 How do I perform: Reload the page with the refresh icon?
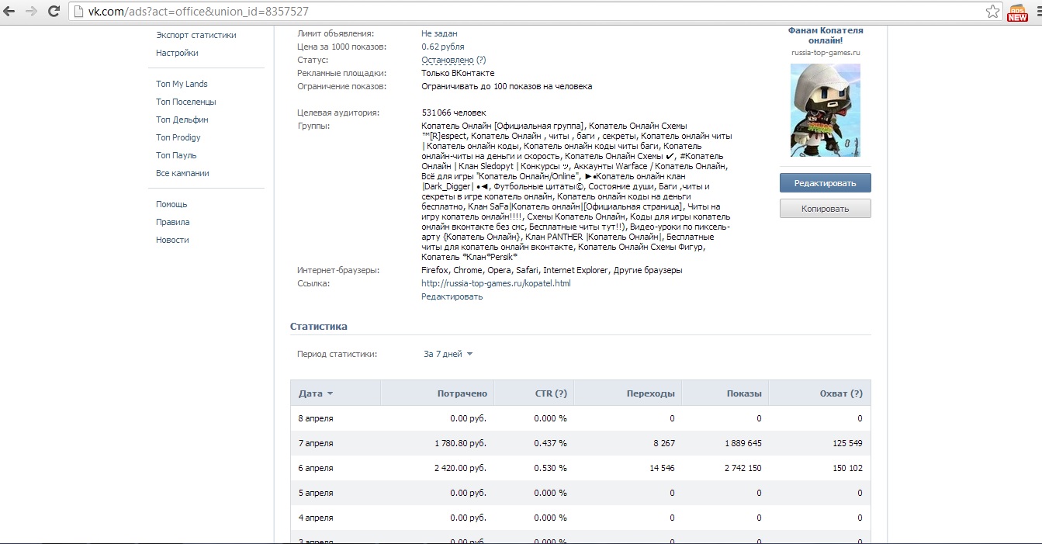54,12
